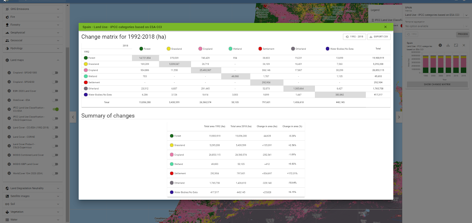Click the chart info icon in Spain panel

440,45
